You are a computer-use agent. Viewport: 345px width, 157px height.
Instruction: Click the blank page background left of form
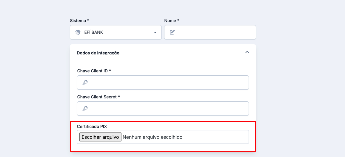33,84
